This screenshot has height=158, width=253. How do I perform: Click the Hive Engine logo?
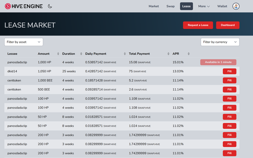(x=24, y=6)
